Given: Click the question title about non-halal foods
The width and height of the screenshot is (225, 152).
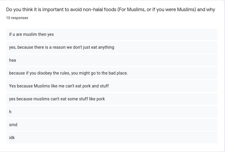Looking at the screenshot, I should pos(111,9).
